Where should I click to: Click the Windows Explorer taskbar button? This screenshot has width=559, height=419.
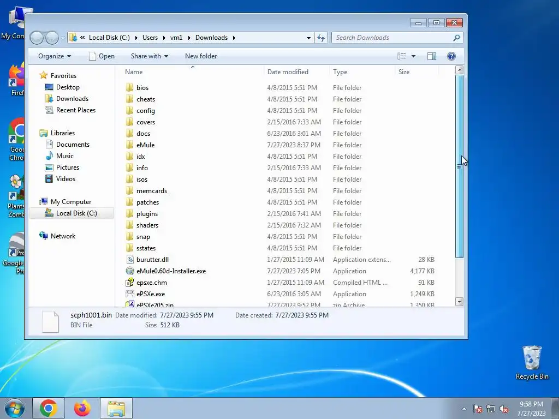[116, 408]
